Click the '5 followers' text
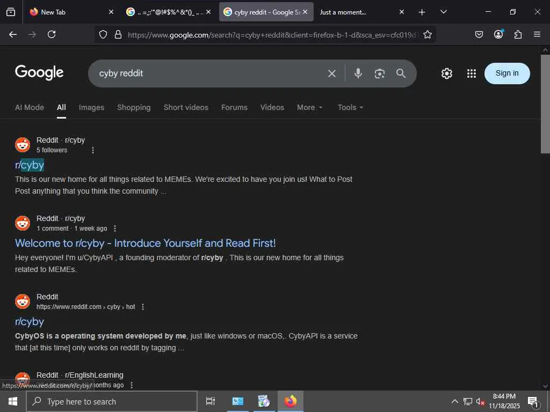Screen dimensions: 550x412 (x=52, y=150)
